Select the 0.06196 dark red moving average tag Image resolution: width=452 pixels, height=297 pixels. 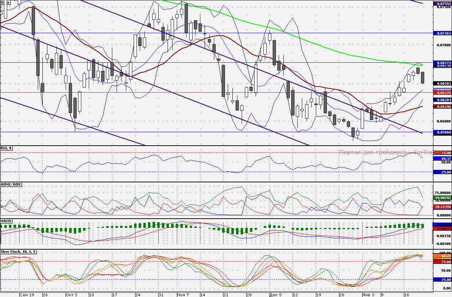442,106
